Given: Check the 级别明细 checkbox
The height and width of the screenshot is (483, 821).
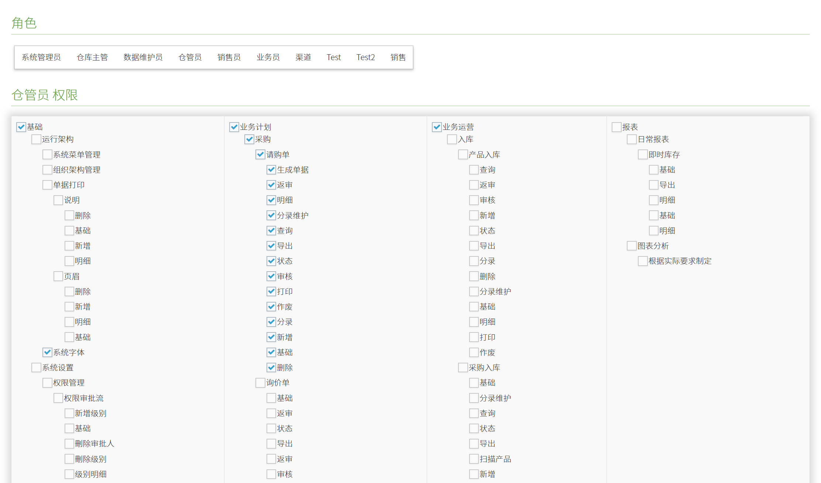Looking at the screenshot, I should [x=69, y=474].
